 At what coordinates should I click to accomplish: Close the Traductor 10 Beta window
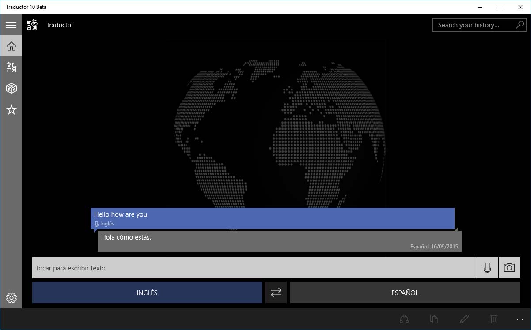(x=520, y=7)
